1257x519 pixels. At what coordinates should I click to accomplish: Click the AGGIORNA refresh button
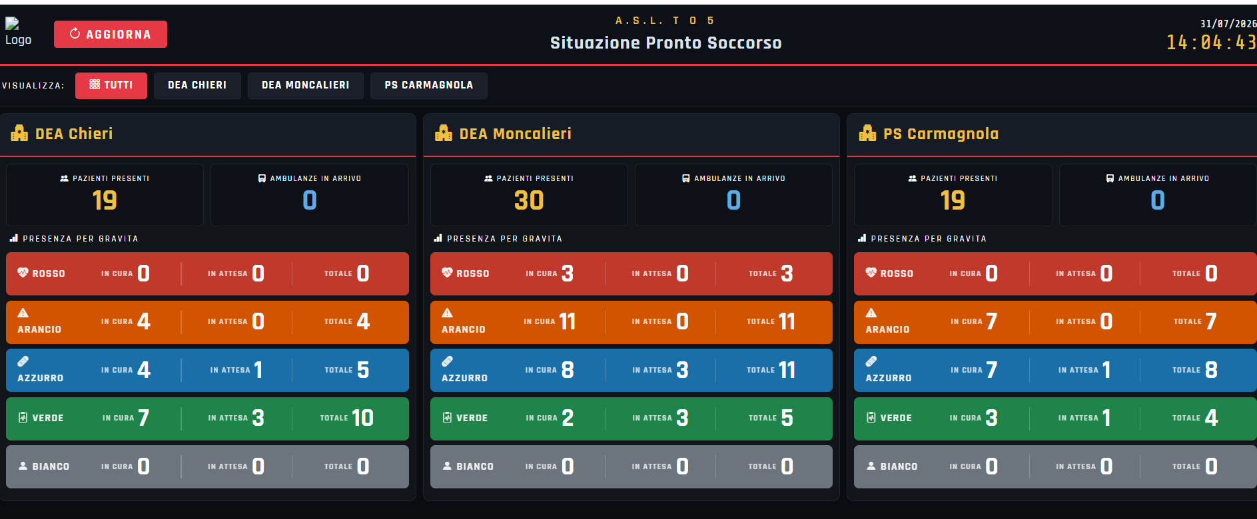tap(111, 34)
